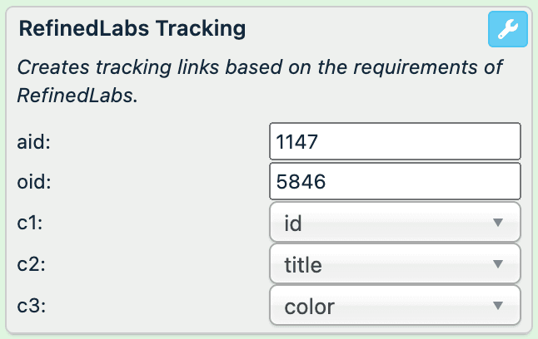Focus the aid input field
The width and height of the screenshot is (538, 339).
tap(395, 142)
